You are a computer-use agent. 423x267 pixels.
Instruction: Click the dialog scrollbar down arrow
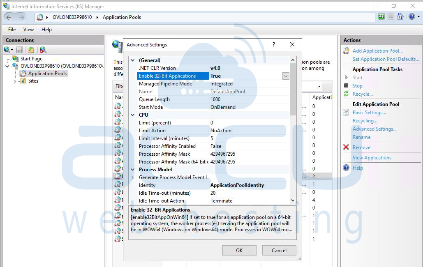pyautogui.click(x=293, y=200)
